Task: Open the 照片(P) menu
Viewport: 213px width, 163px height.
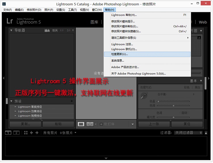Action: tap(49, 10)
